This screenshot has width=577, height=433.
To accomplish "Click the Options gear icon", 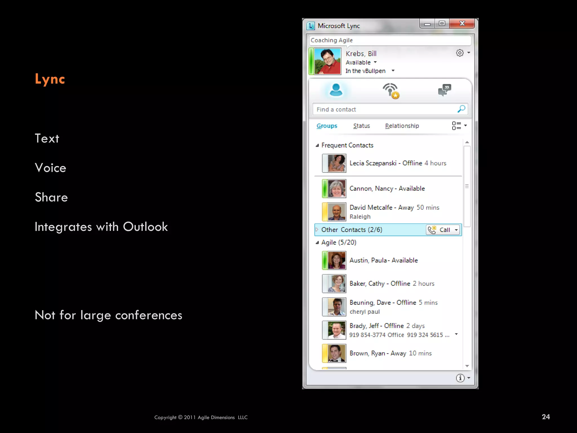I will 460,53.
